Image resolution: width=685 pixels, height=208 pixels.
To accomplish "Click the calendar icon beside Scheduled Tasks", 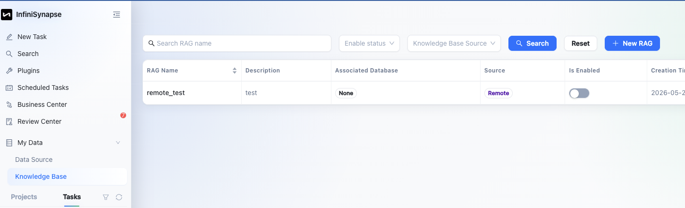I will [x=9, y=88].
